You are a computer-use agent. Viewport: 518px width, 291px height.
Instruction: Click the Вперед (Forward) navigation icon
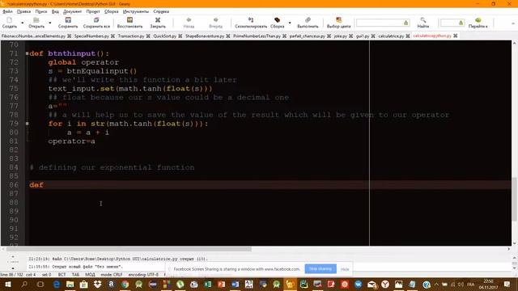click(x=215, y=23)
